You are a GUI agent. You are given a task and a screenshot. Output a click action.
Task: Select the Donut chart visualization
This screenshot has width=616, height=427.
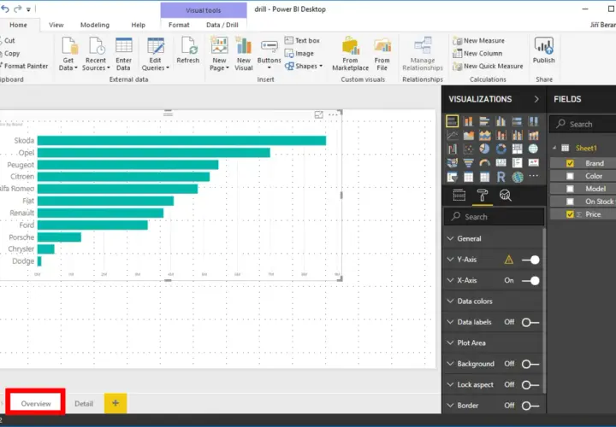click(x=500, y=149)
